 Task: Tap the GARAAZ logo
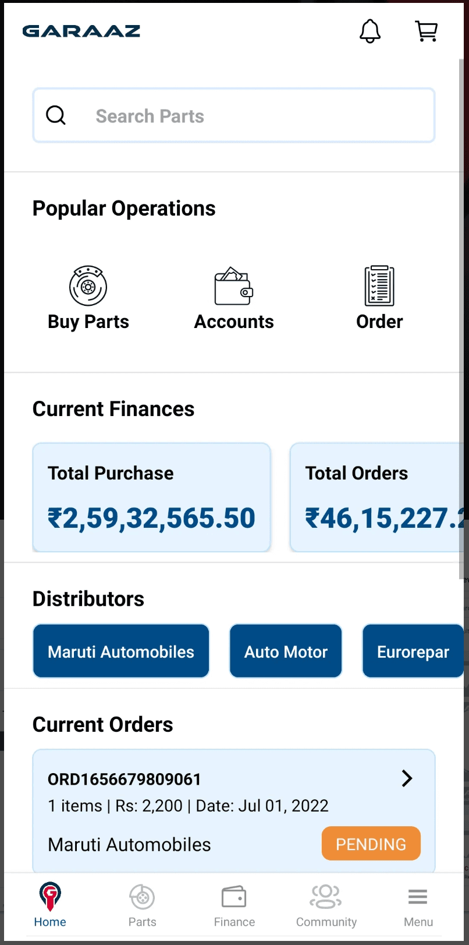coord(81,31)
